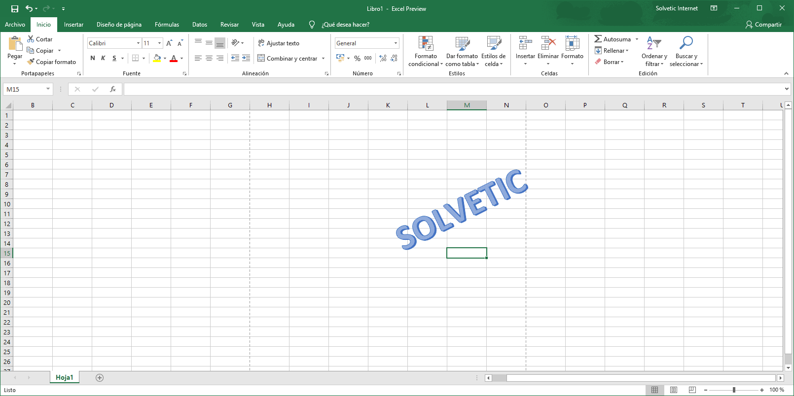Decrease font size with the small A
The height and width of the screenshot is (396, 794).
pos(180,43)
